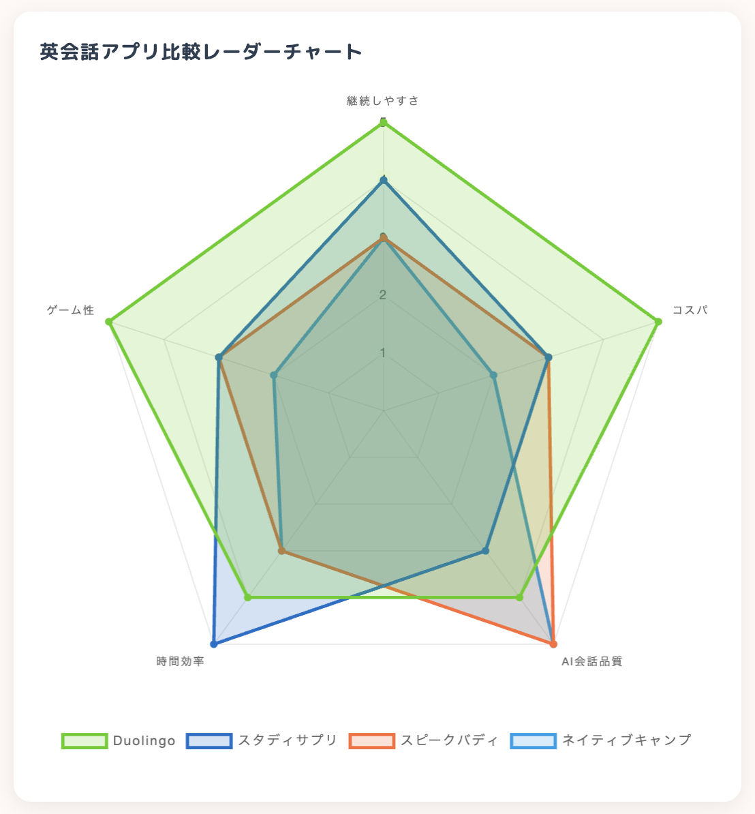The height and width of the screenshot is (814, 755).
Task: Click the orange スピークバディ legend swatch
Action: click(371, 740)
